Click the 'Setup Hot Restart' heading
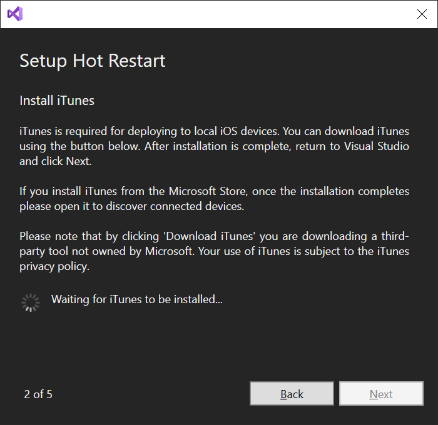Viewport: 438px width, 425px height. pos(93,61)
